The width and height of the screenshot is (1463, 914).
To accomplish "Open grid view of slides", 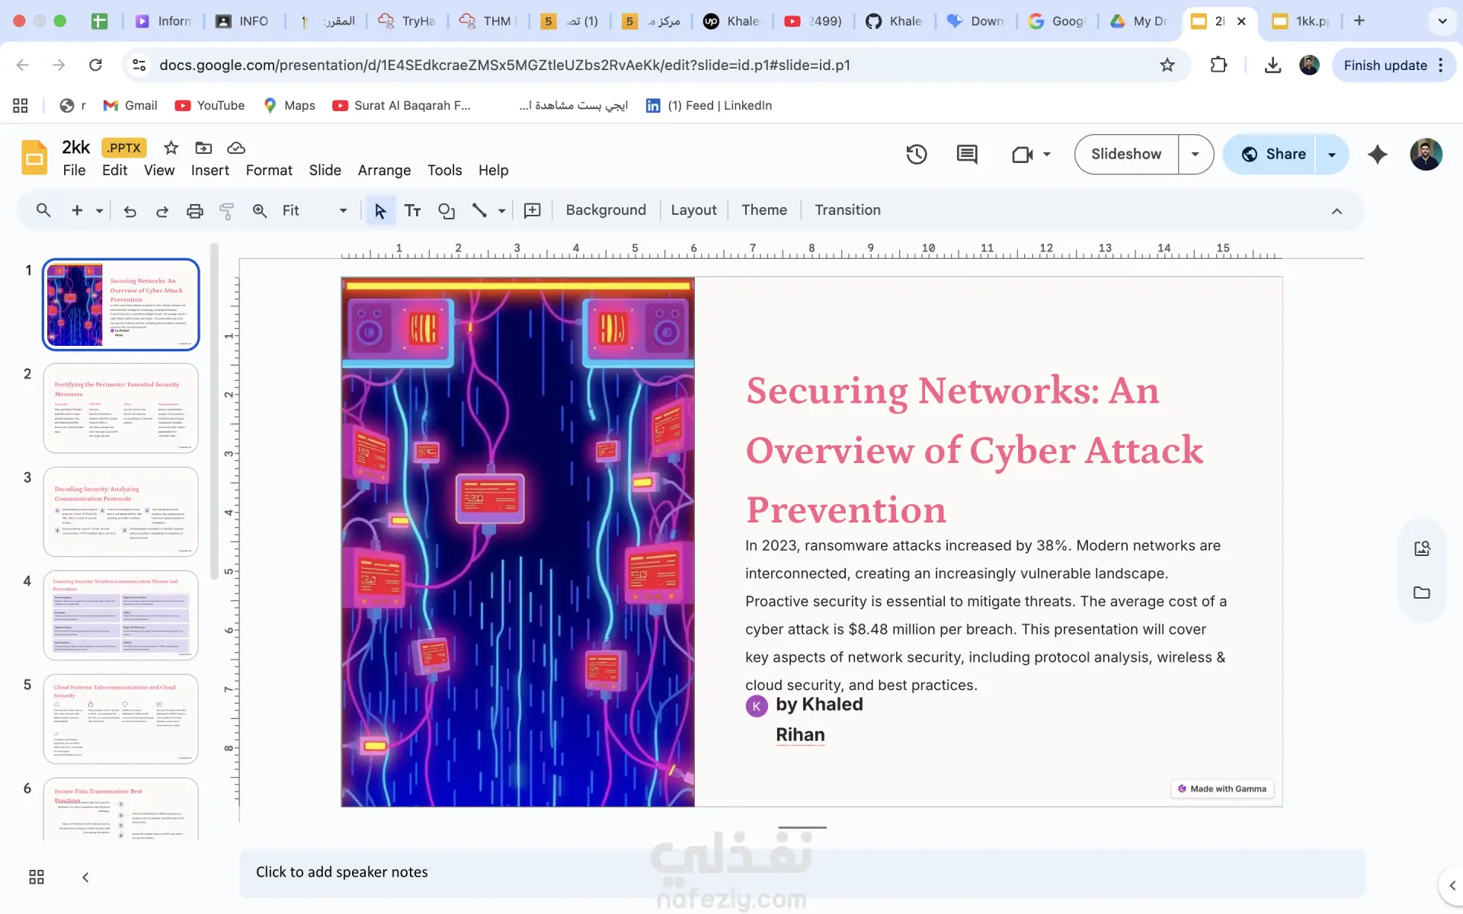I will coord(37,877).
